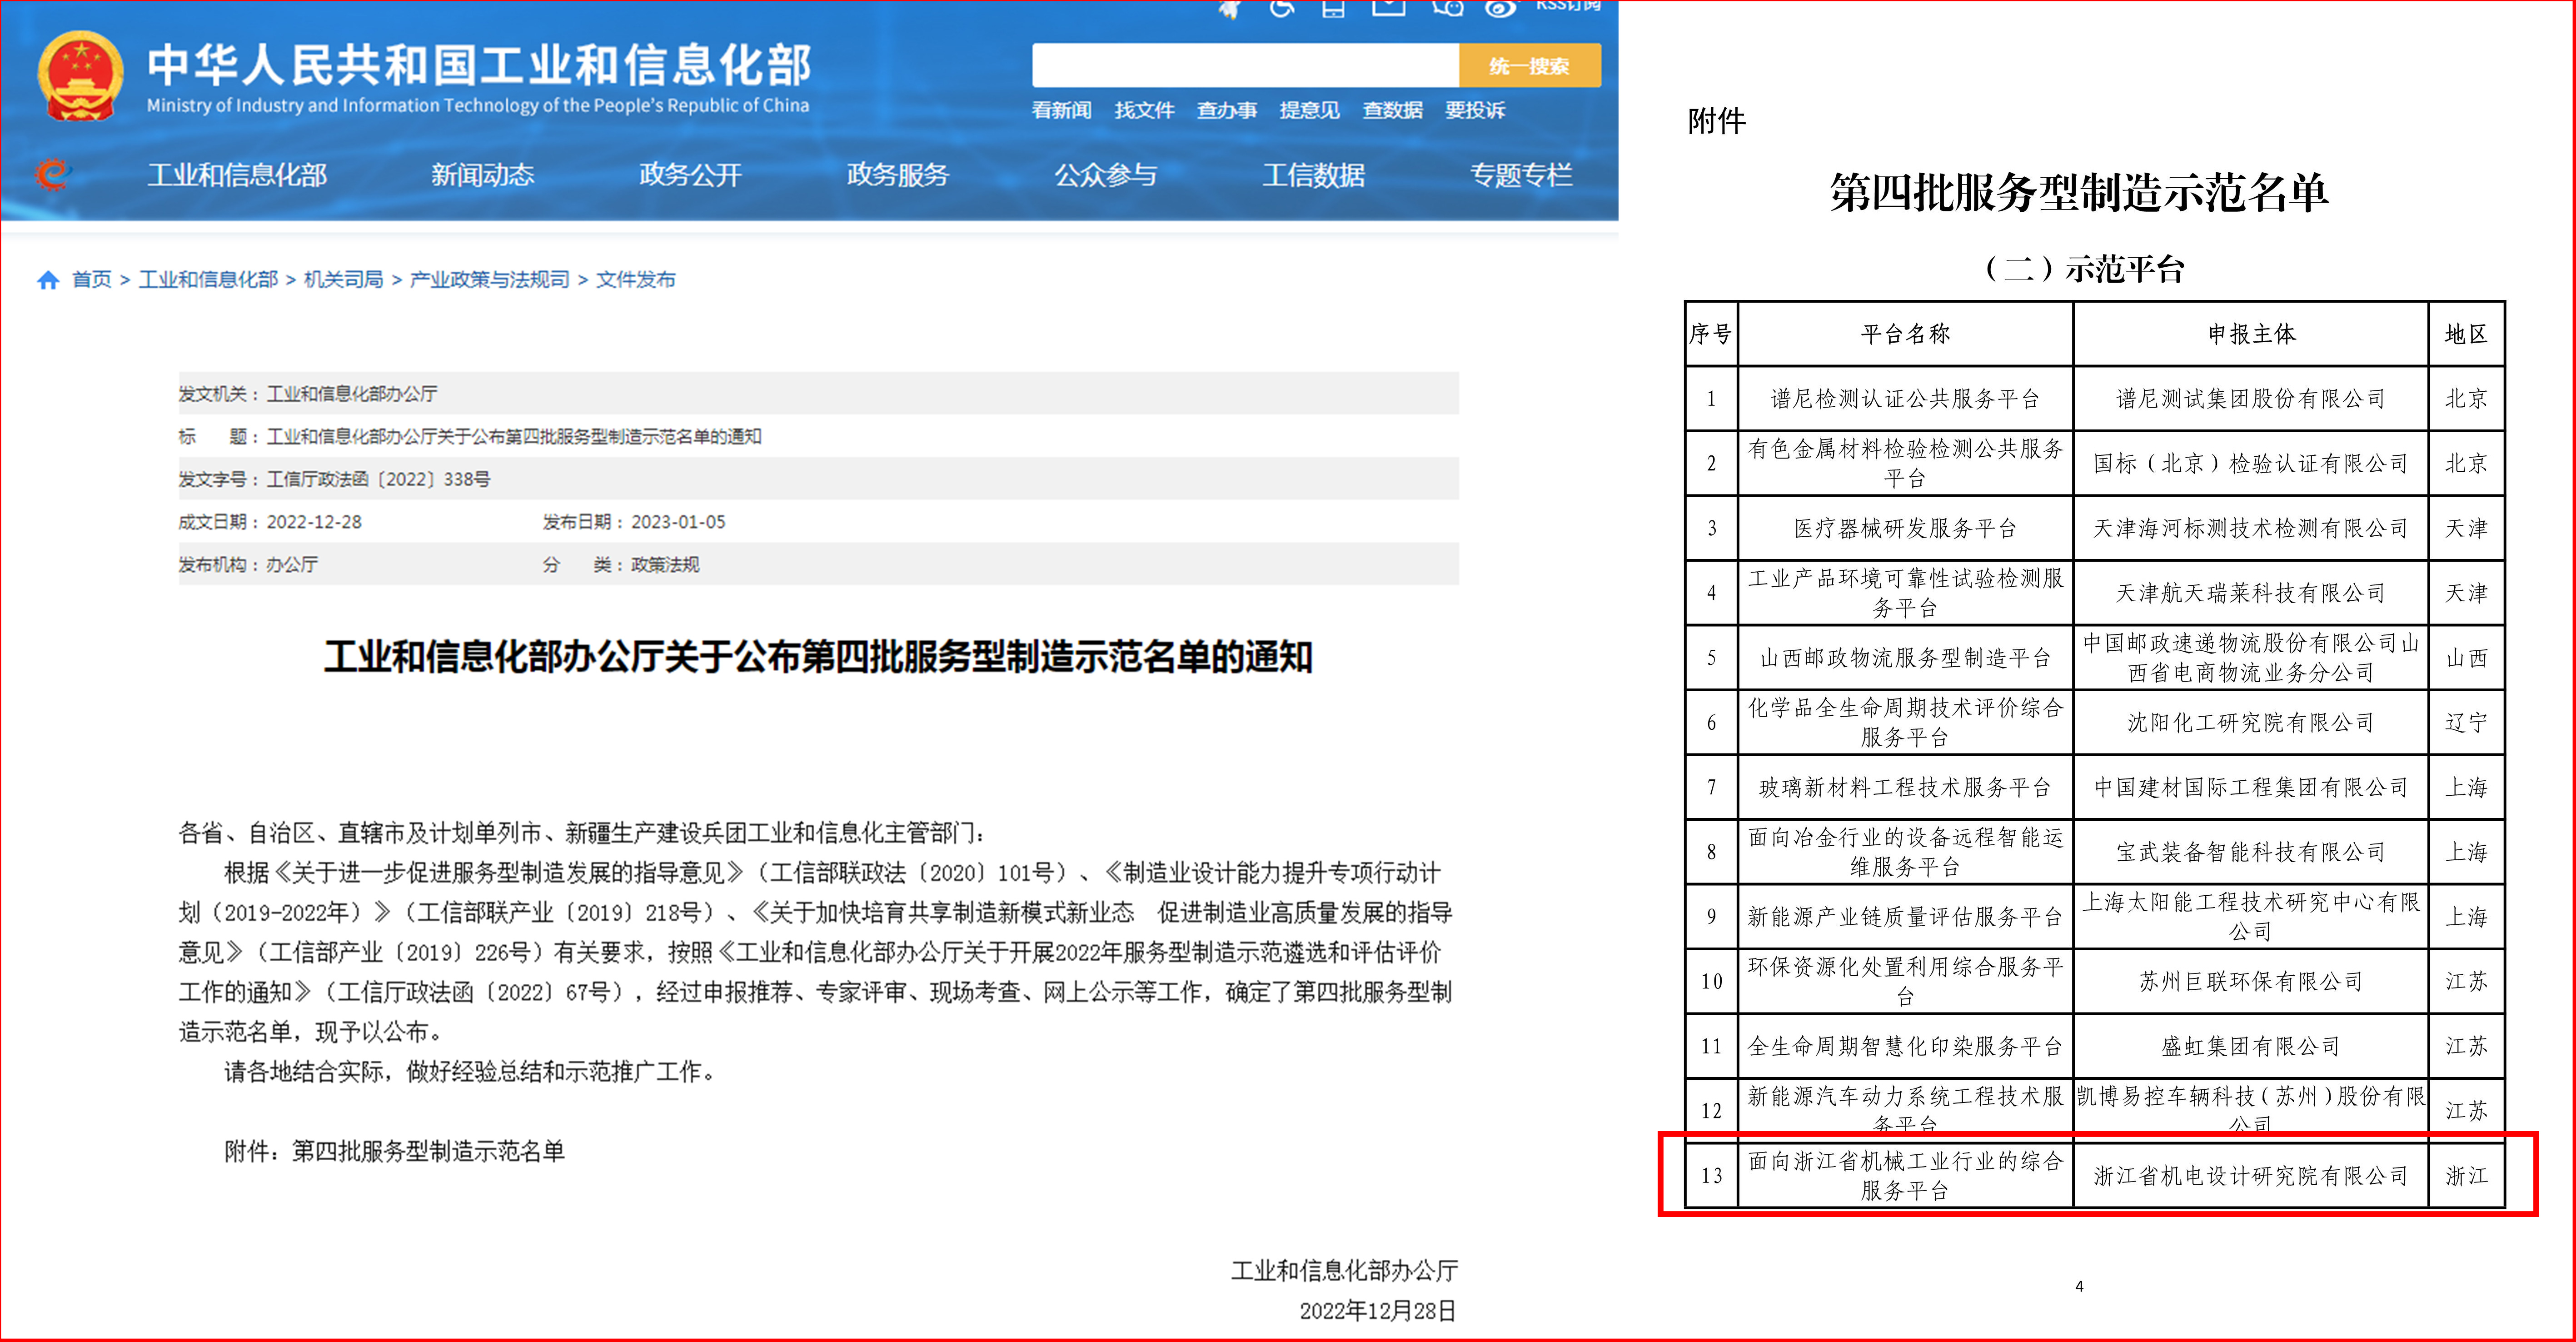The image size is (2576, 1342).
Task: Click the 发布机构 办公厅 value
Action: (292, 565)
